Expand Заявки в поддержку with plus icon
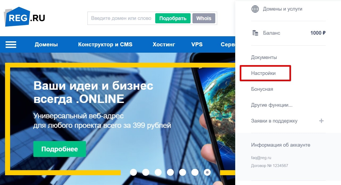 [321, 121]
